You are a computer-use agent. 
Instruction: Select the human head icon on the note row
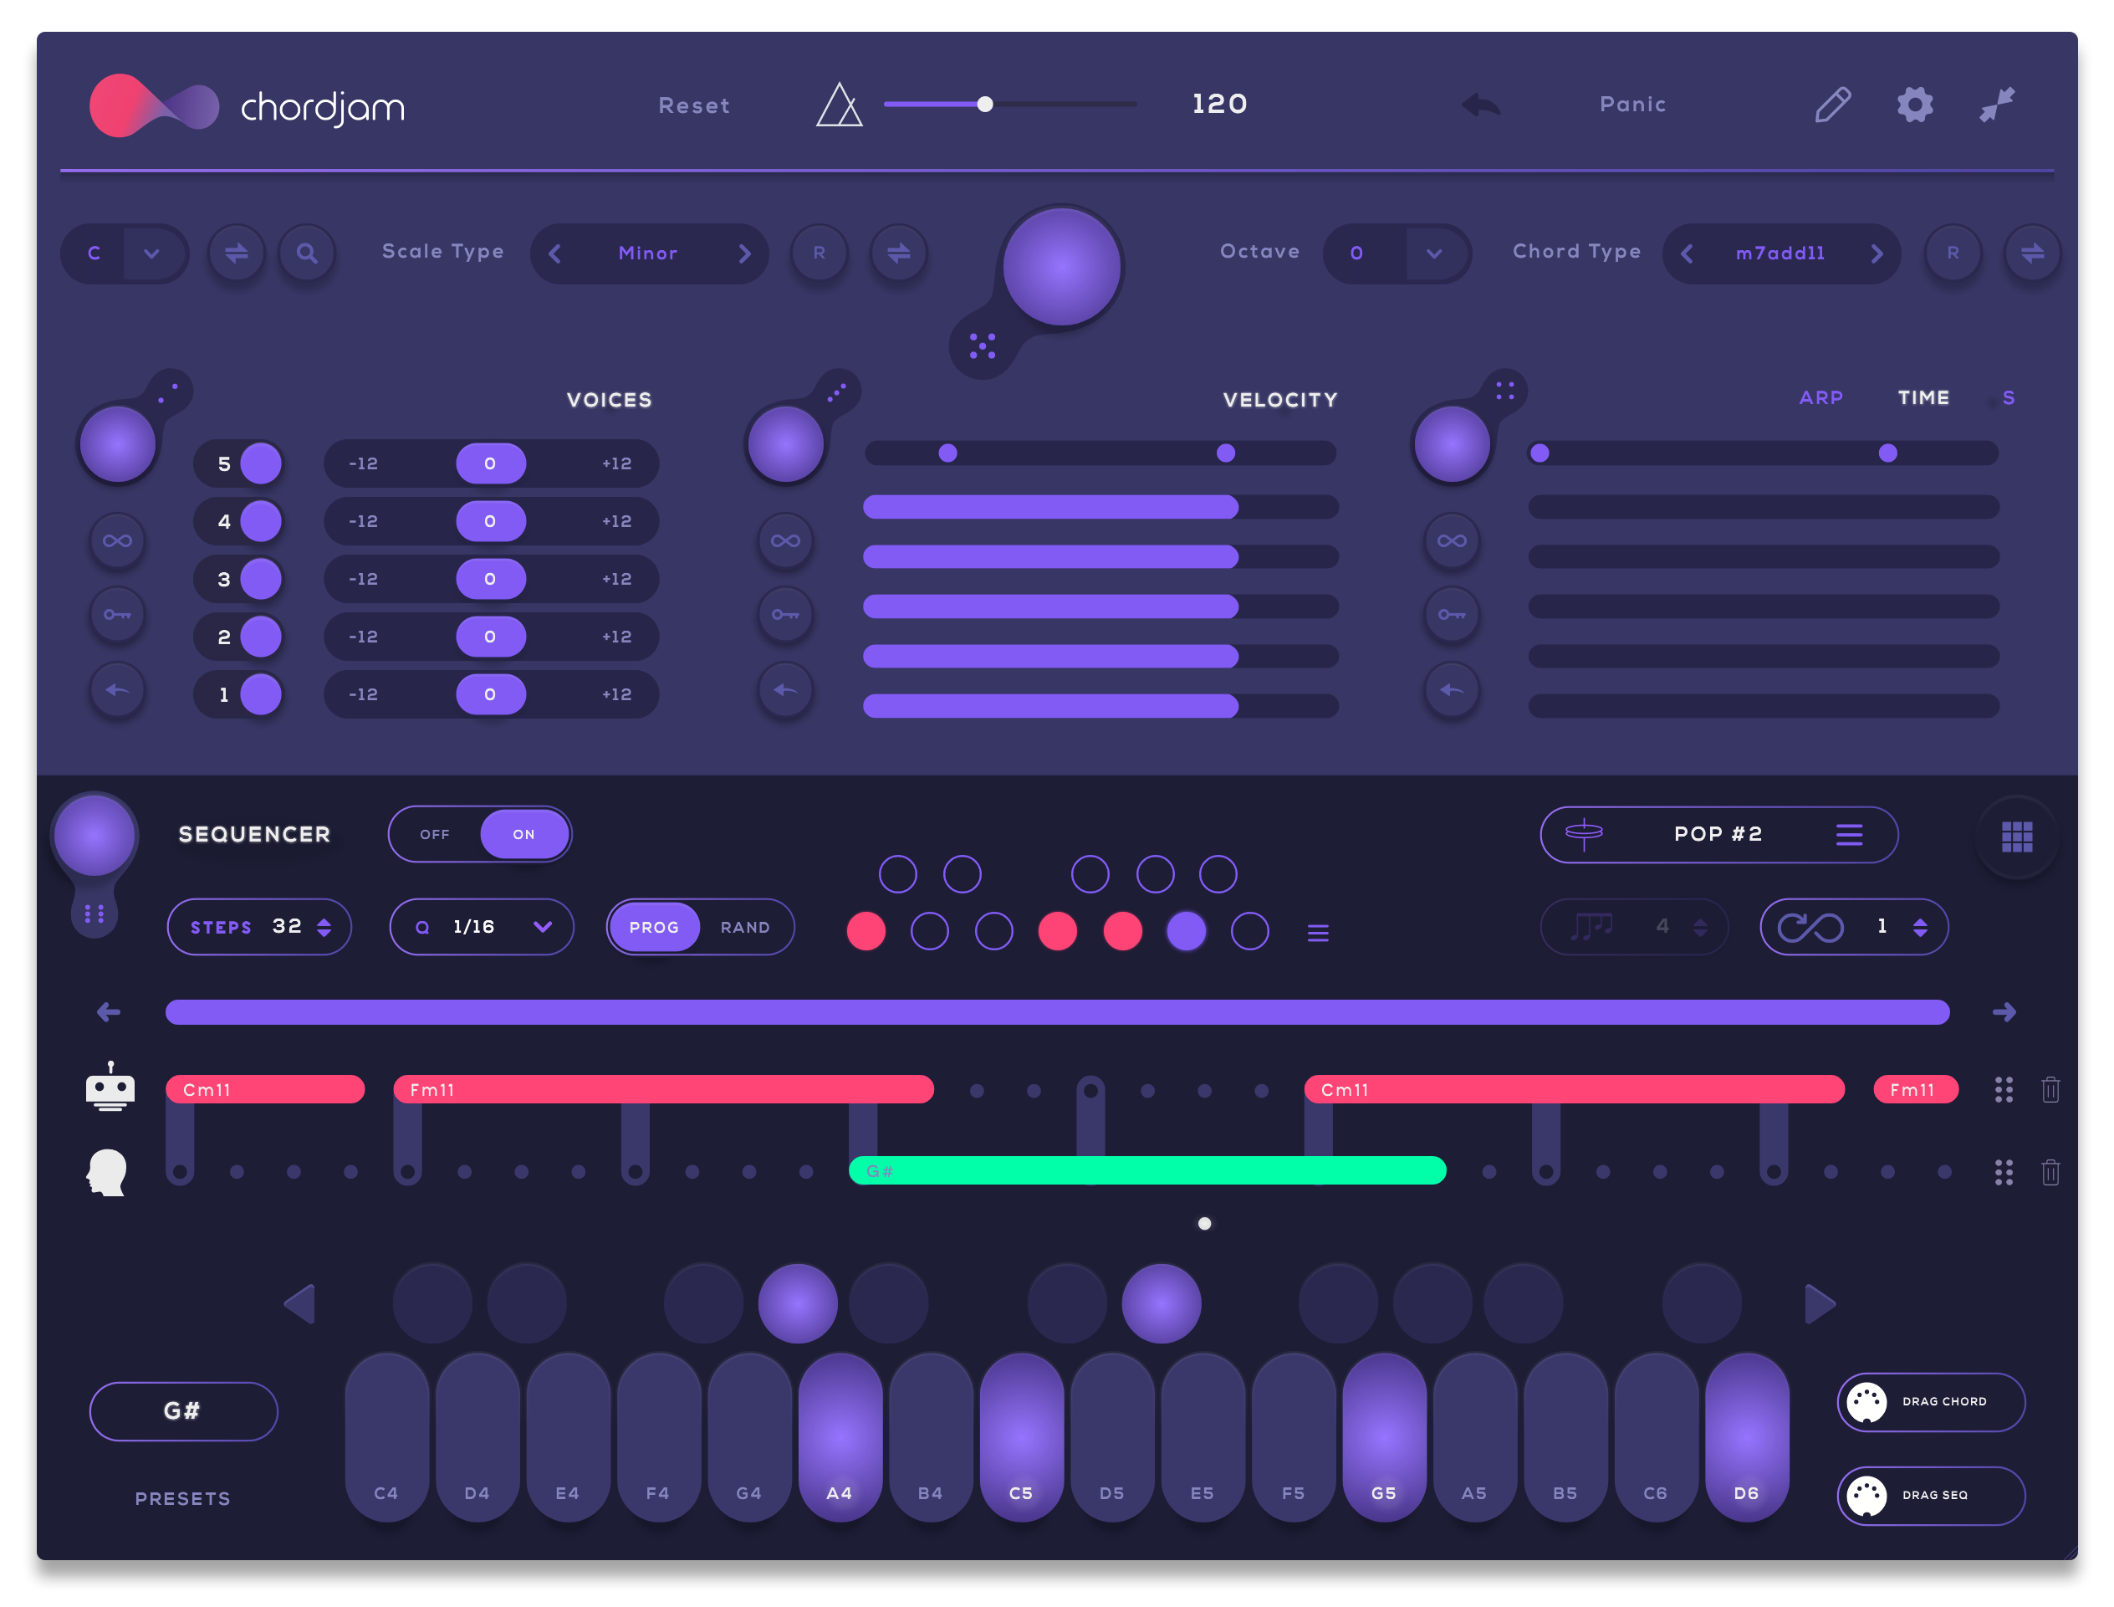(107, 1171)
